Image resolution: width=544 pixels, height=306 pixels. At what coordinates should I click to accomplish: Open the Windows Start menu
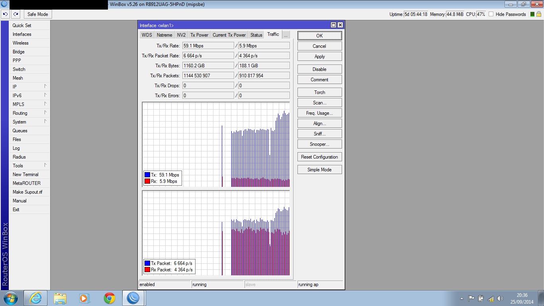[10, 298]
